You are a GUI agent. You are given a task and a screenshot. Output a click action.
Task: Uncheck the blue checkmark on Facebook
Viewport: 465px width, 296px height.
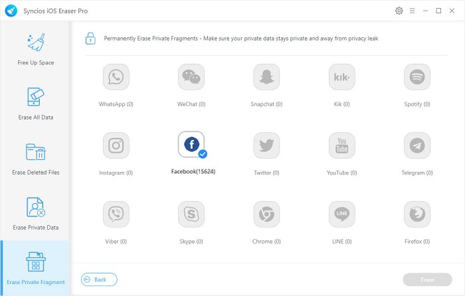click(x=203, y=154)
